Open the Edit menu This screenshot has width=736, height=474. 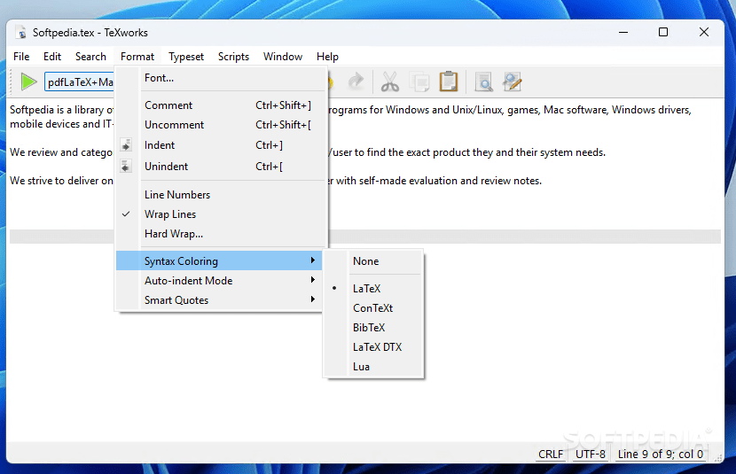[x=52, y=57]
